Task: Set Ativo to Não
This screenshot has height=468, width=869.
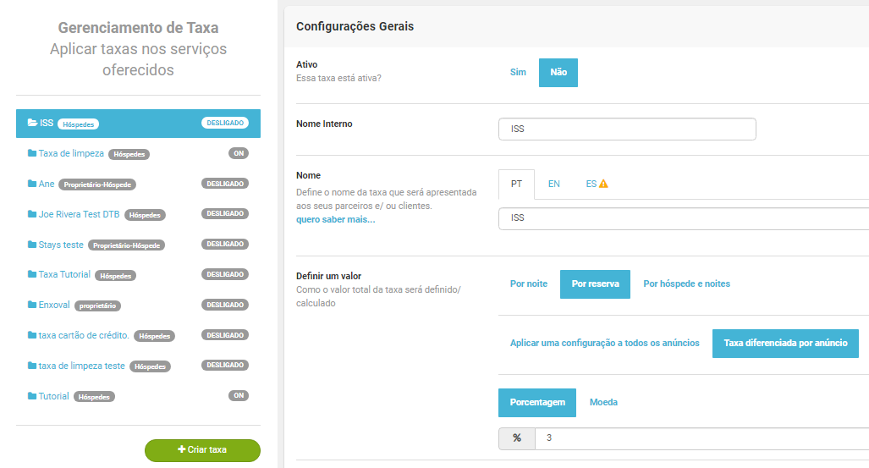Action: coord(558,73)
